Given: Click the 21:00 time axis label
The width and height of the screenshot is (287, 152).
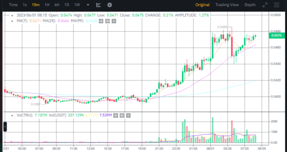Looking at the screenshot, I should point(159,148).
